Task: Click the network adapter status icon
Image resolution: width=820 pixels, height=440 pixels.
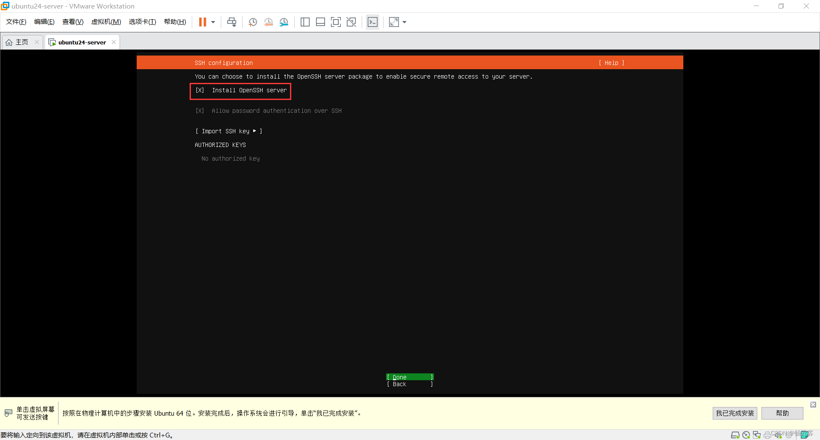Action: (757, 435)
